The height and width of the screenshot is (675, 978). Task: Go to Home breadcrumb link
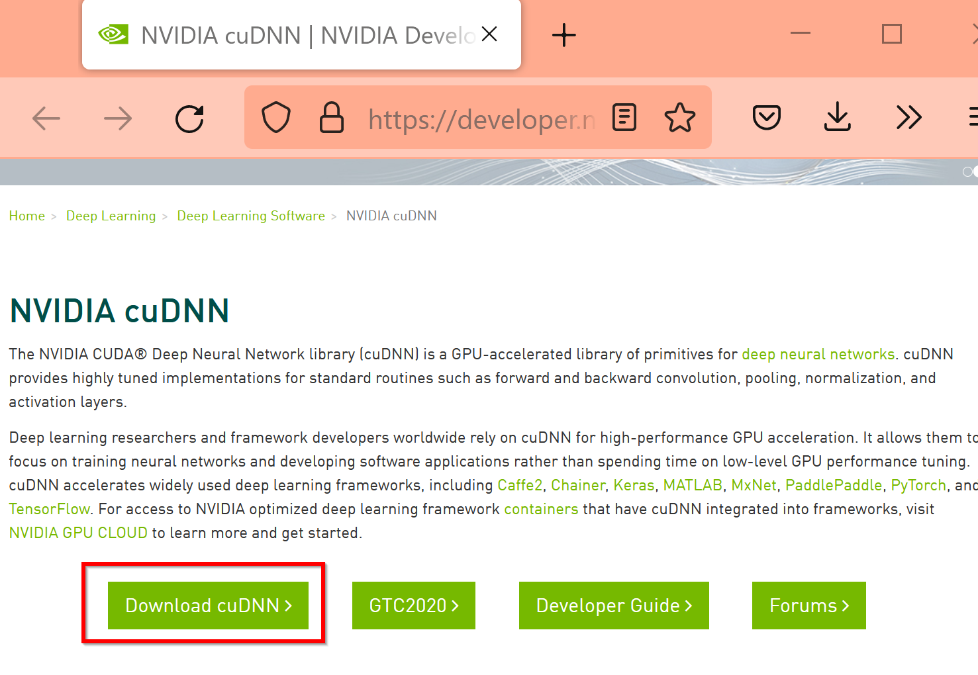coord(27,216)
